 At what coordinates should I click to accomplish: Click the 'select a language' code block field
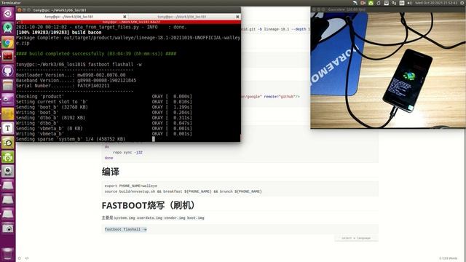click(x=356, y=238)
